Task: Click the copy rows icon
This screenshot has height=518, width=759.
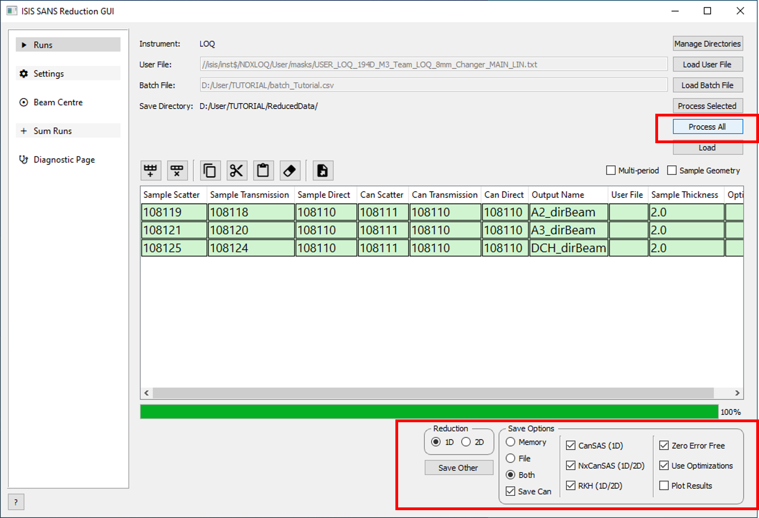Action: click(210, 171)
